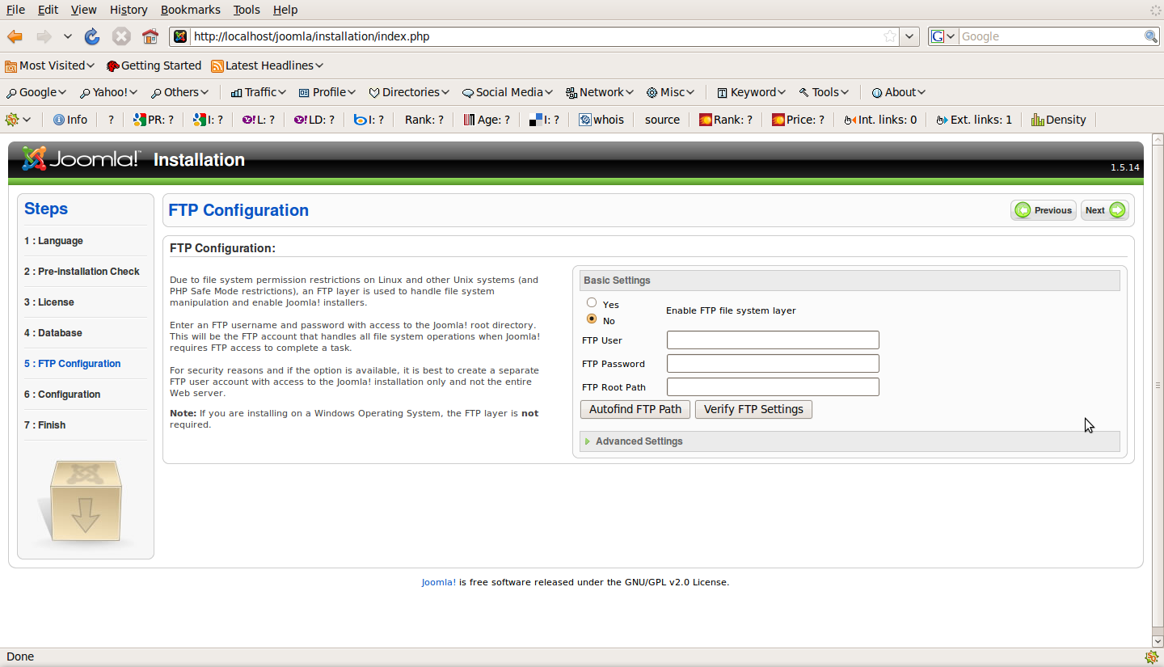Open the Getting Started bookmark
This screenshot has height=667, width=1164.
tap(154, 65)
